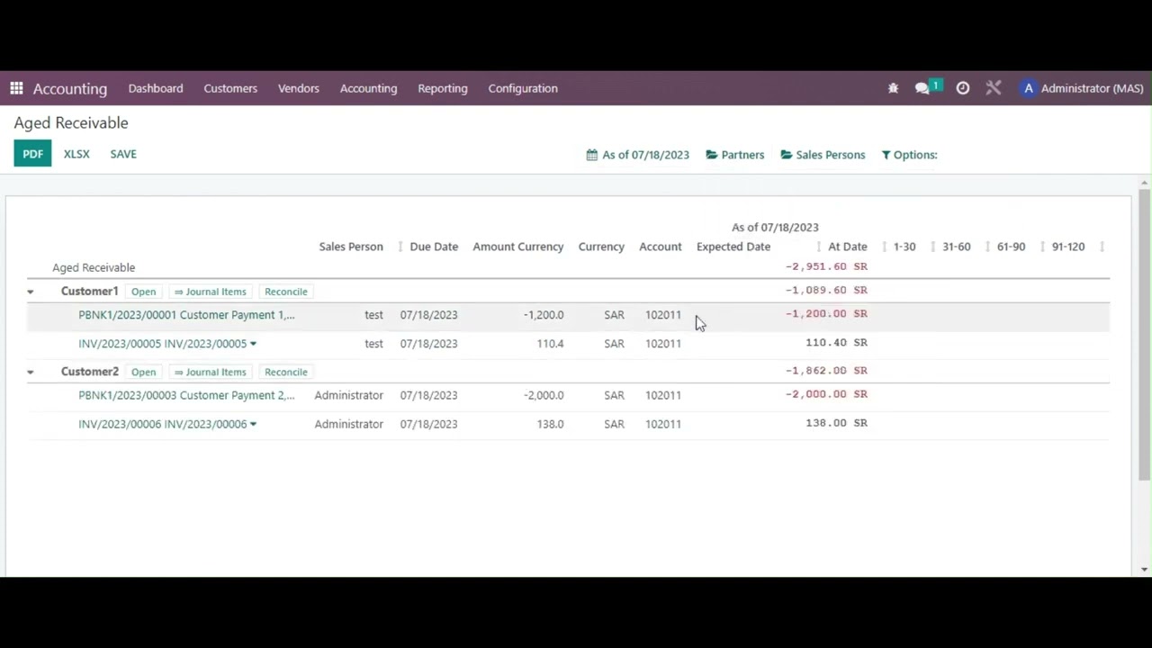The image size is (1152, 648).
Task: Click the debug bug icon
Action: (x=893, y=88)
